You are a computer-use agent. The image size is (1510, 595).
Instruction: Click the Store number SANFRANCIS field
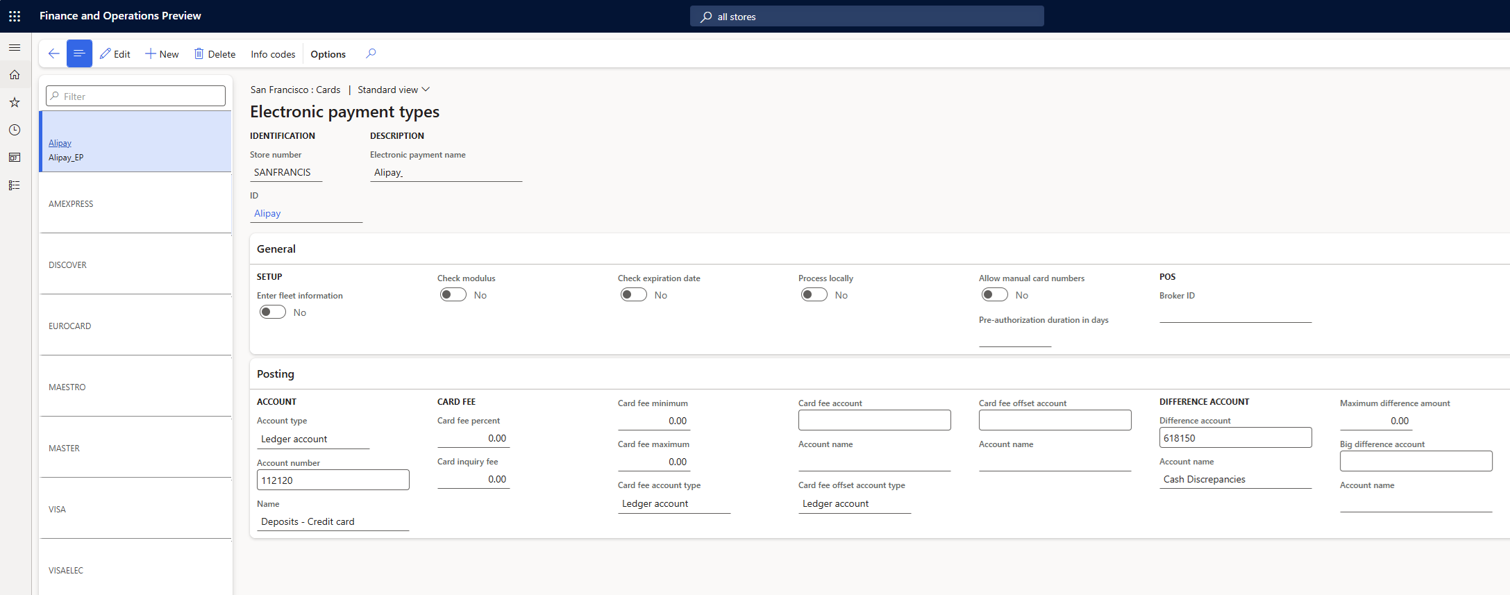tap(286, 173)
